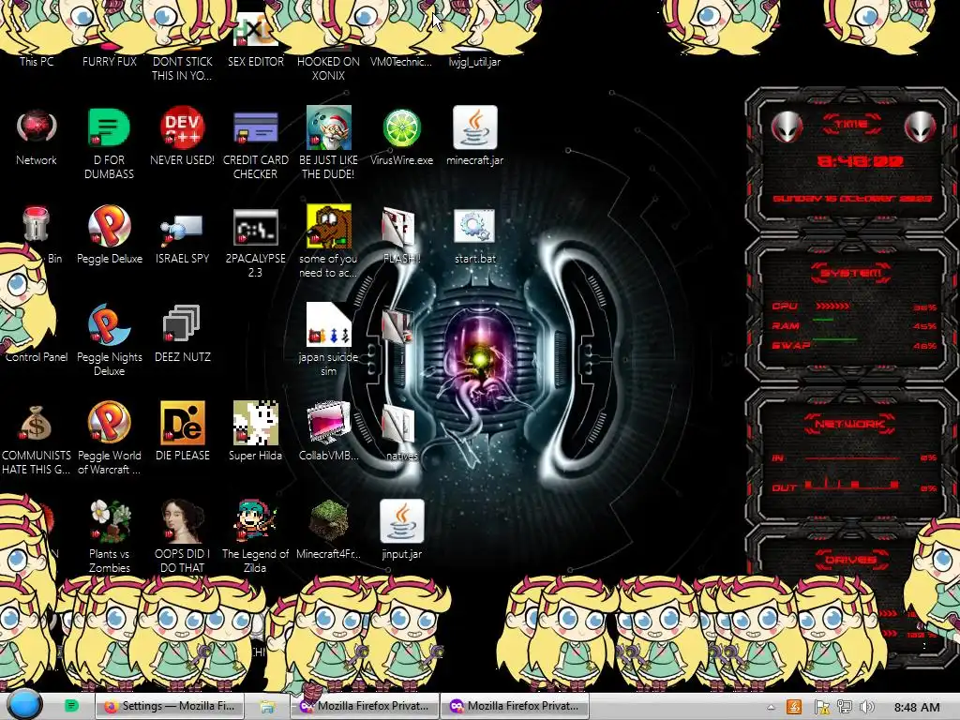Click the SYSTEM widget RAM meter bar
The height and width of the screenshot is (720, 960).
click(x=823, y=321)
